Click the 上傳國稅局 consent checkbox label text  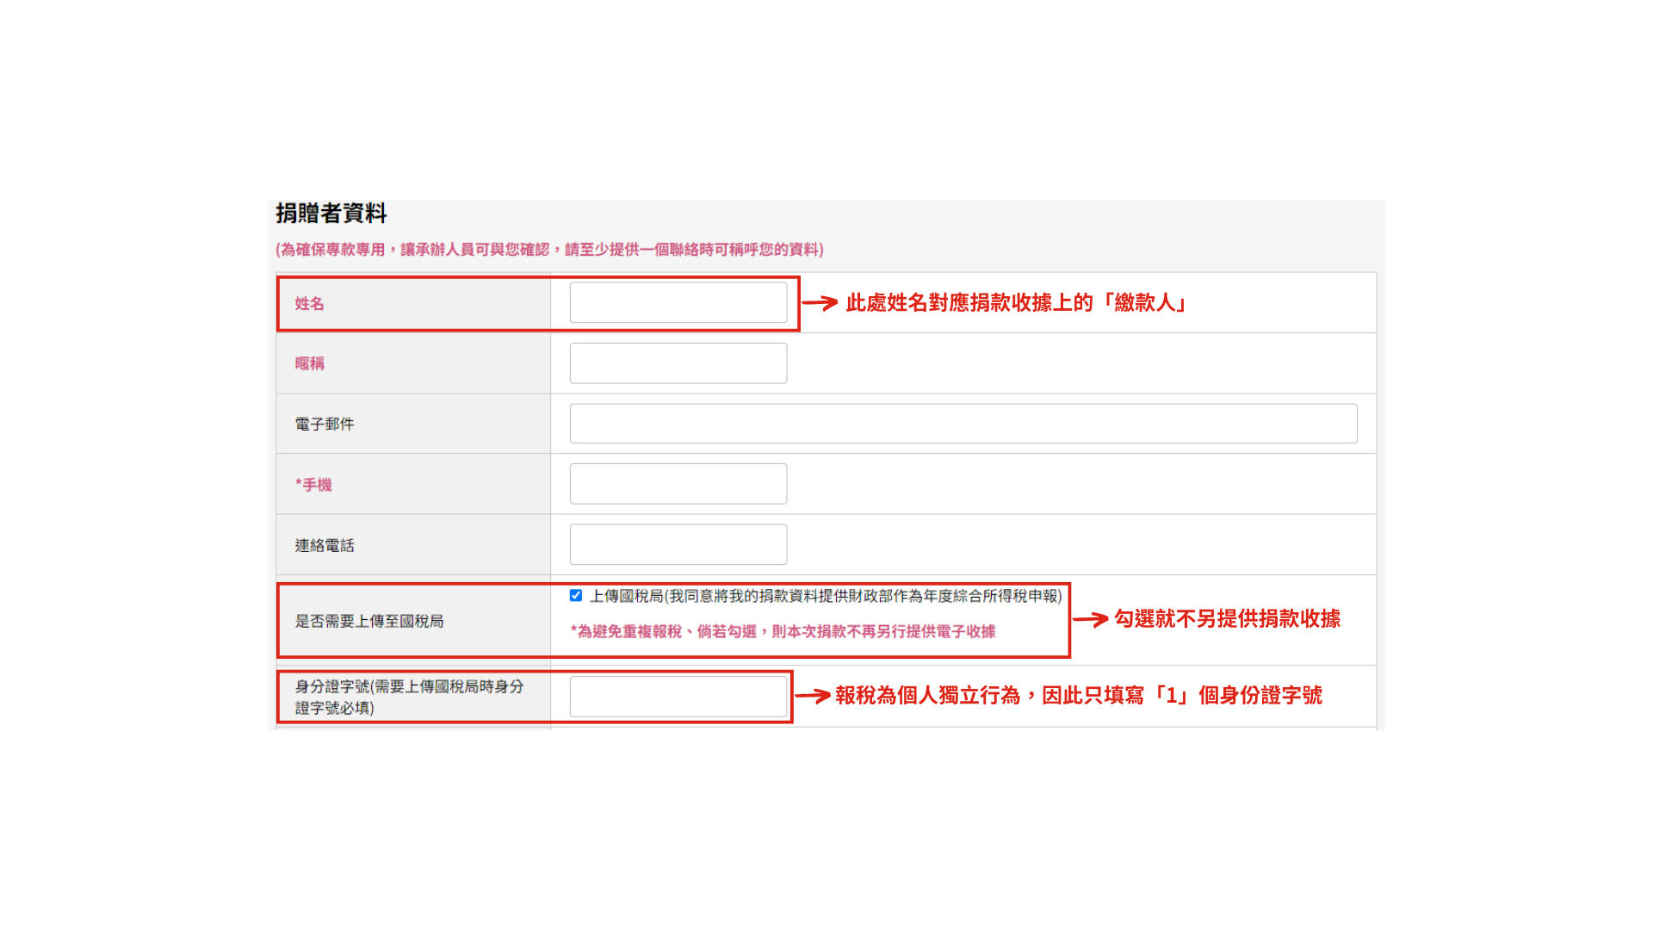(x=826, y=596)
